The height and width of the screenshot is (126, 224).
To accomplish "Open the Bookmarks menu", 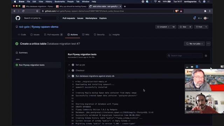I will click(x=60, y=1).
